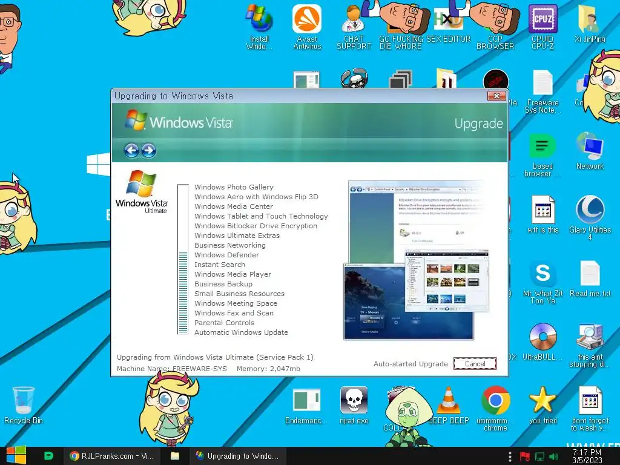Viewport: 620px width, 465px height.
Task: Click the Parental Controls list entry
Action: (224, 323)
